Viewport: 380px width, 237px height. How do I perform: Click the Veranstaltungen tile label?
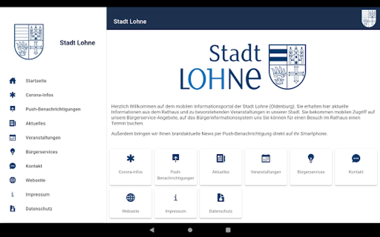click(x=266, y=172)
